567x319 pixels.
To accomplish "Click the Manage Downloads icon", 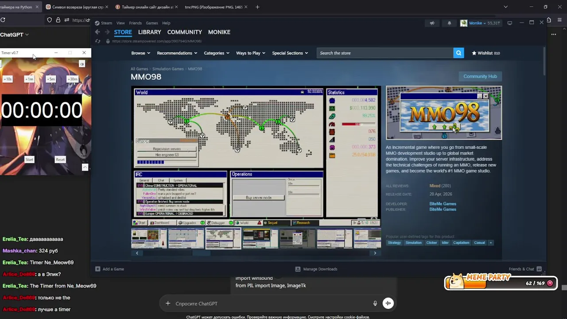I will tap(298, 269).
